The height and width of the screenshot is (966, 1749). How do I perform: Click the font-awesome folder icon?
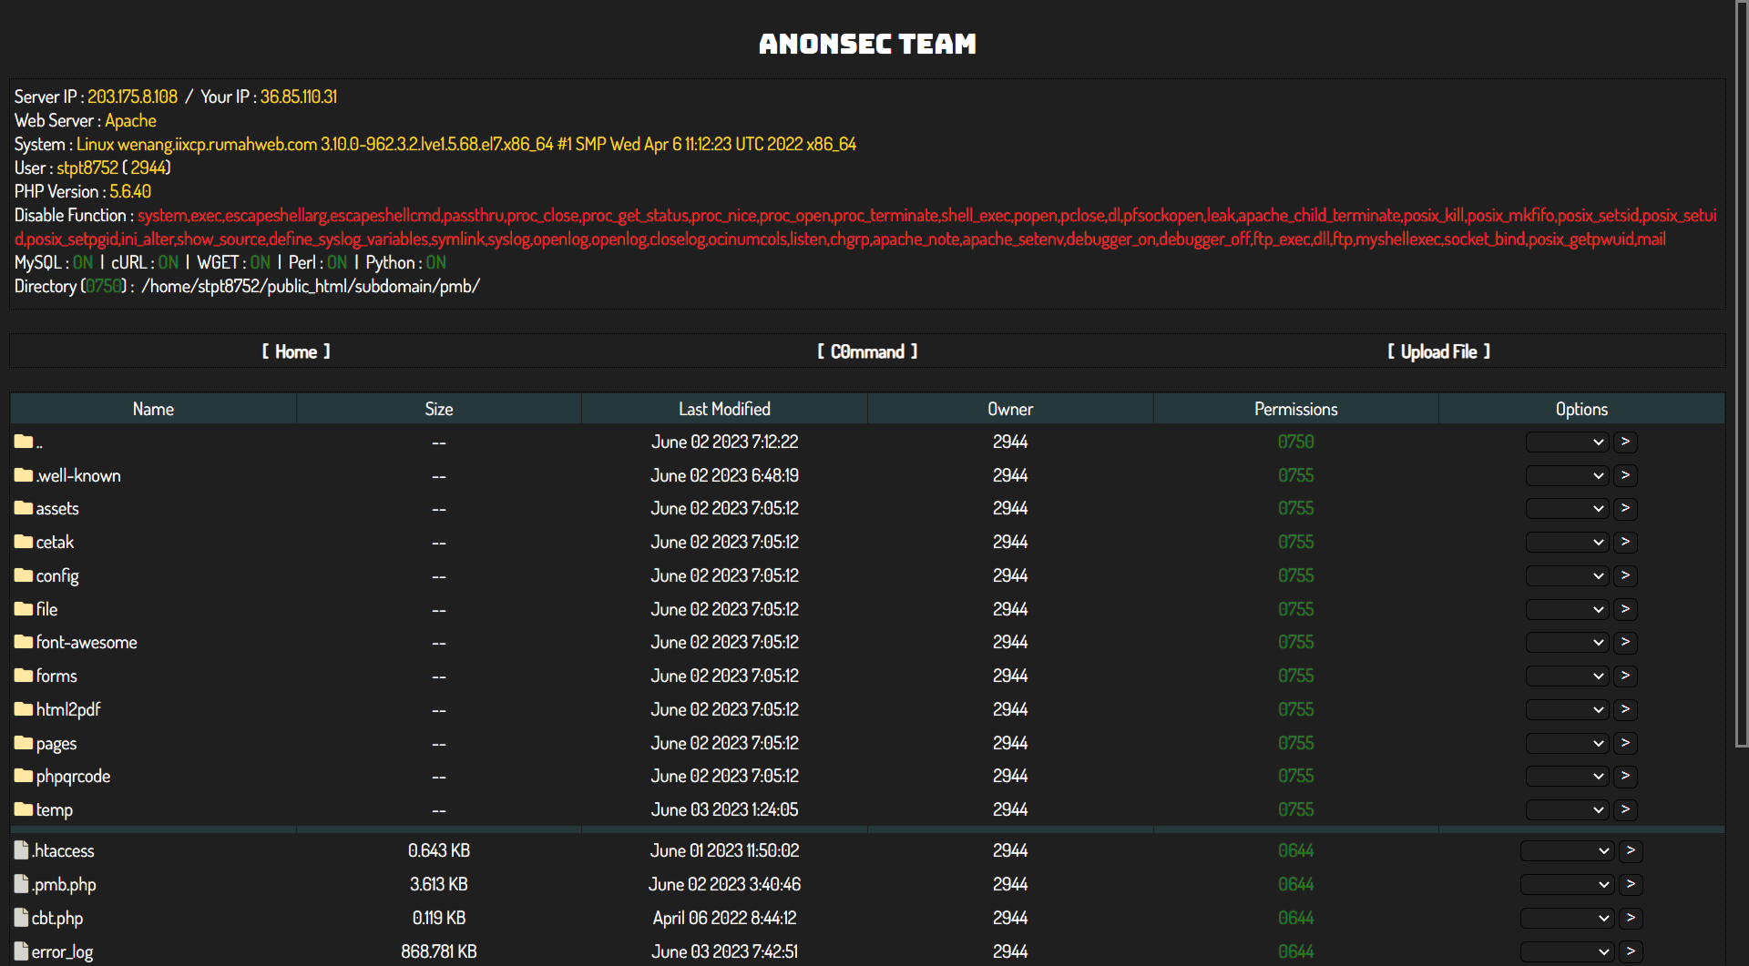coord(24,642)
